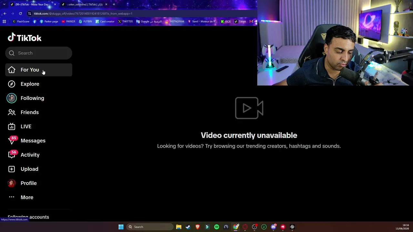
Task: Focus the browser address bar URL
Action: pyautogui.click(x=83, y=14)
